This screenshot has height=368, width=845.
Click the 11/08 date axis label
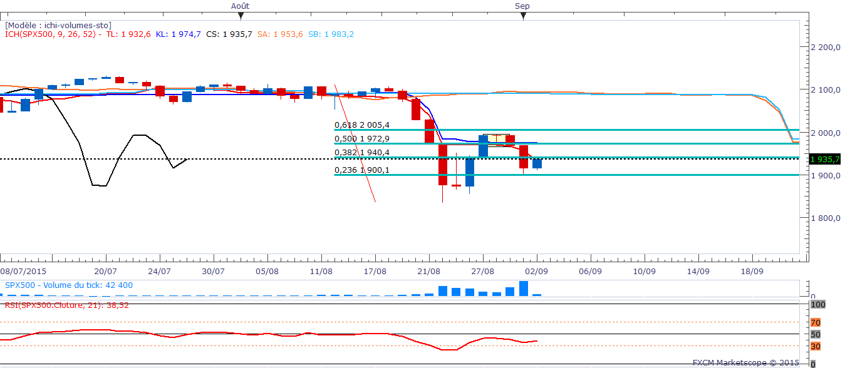321,272
